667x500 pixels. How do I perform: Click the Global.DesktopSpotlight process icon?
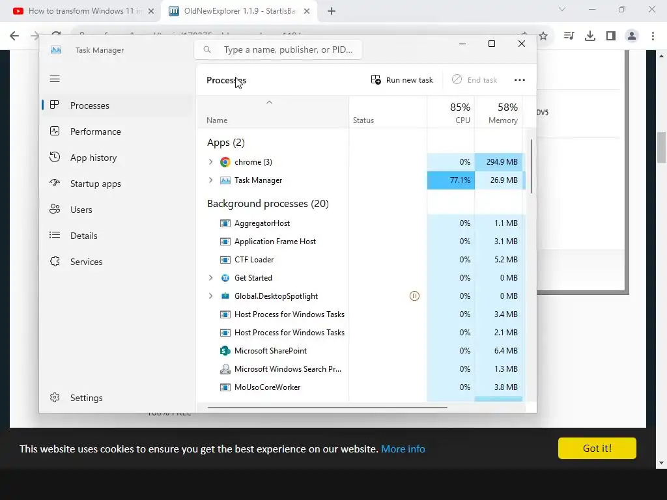coord(225,296)
